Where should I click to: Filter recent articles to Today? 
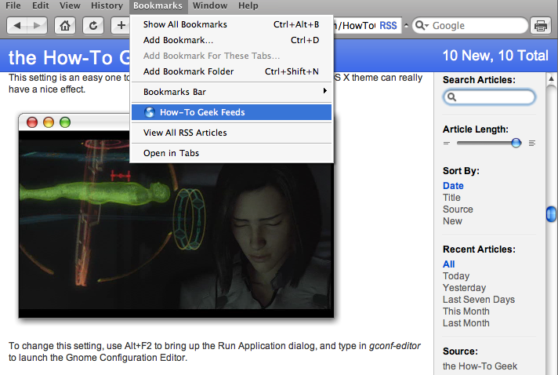pyautogui.click(x=456, y=276)
